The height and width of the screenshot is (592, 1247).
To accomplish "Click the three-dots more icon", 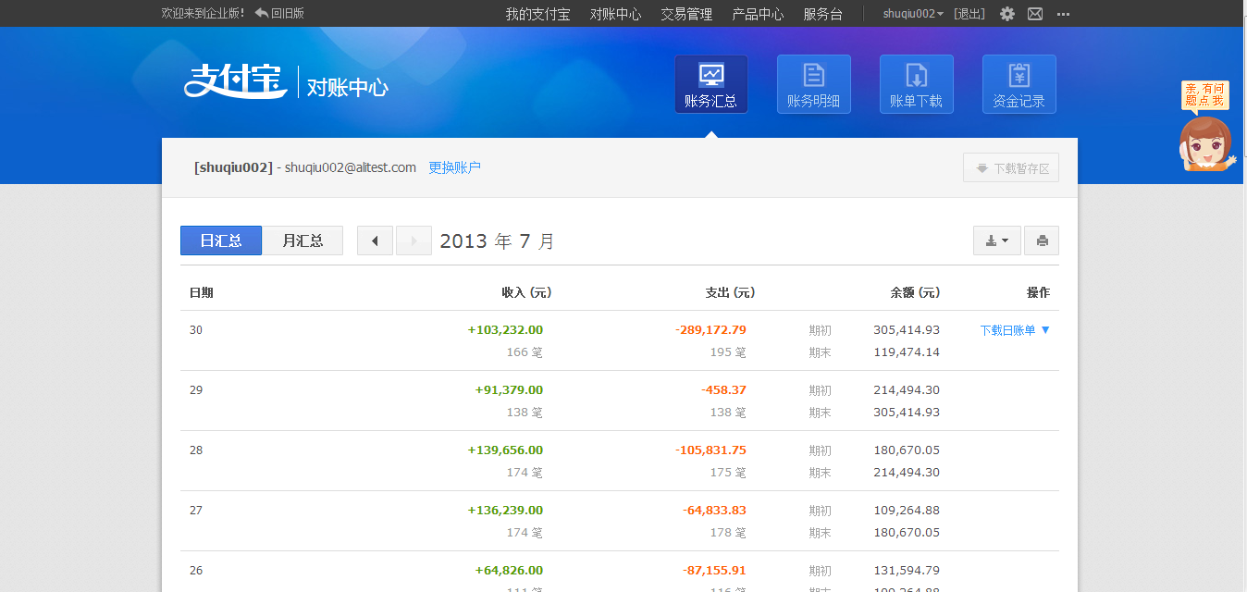I will [1063, 14].
